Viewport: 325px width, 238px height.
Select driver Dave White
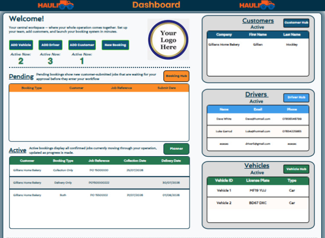224,119
